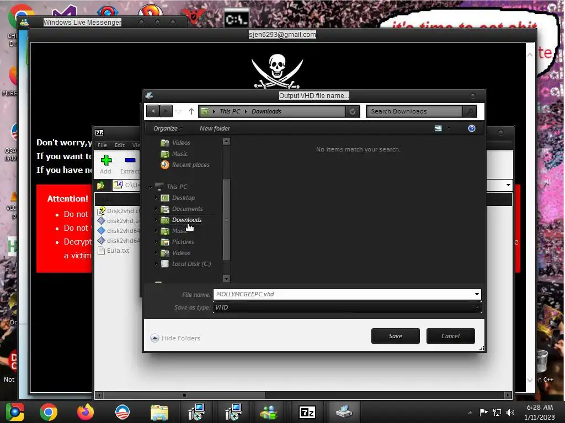Click the Start button on taskbar
Screen dimensions: 565x423
[15, 412]
